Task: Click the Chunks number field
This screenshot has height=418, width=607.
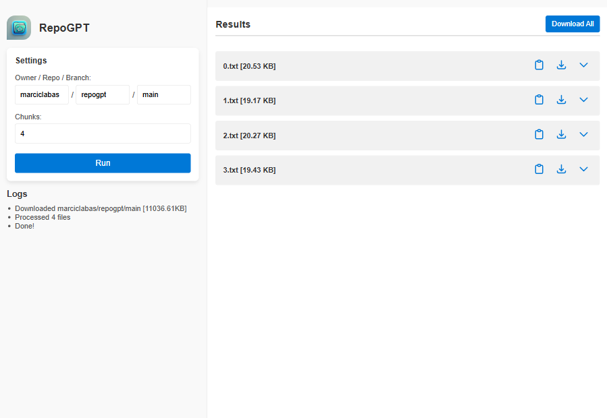Action: pos(102,133)
